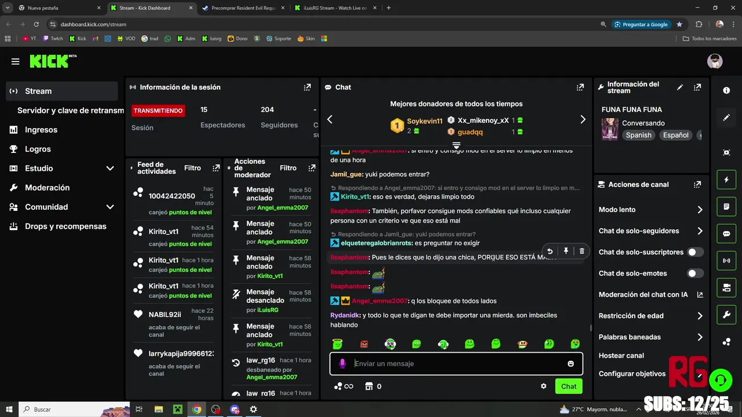Open Chat de solo-seguidores options
The height and width of the screenshot is (417, 742).
[x=651, y=231]
